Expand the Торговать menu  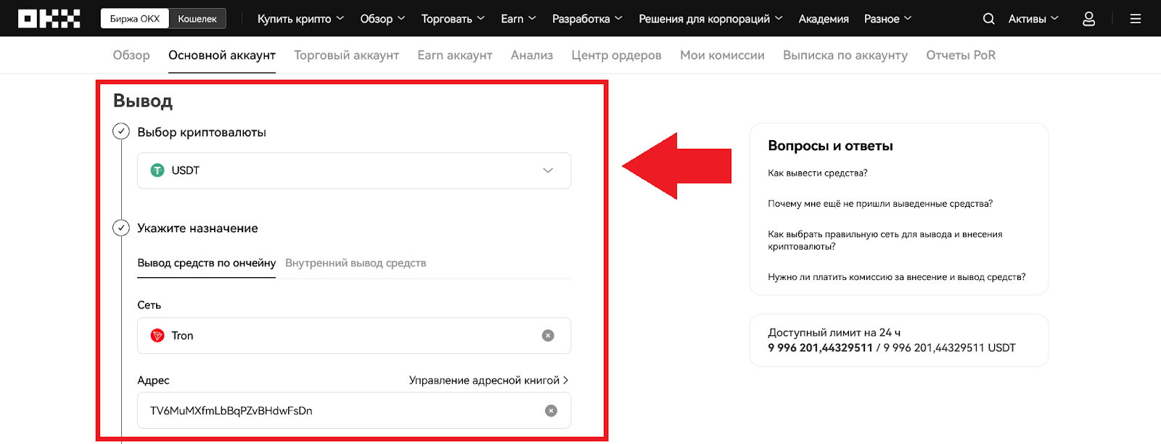[x=453, y=19]
